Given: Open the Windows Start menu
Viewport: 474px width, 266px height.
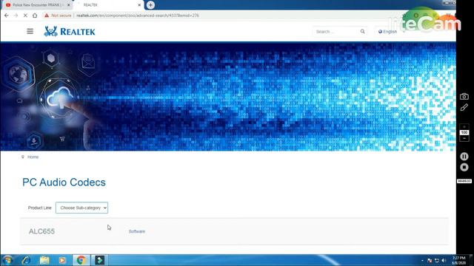Looking at the screenshot, I should click(x=7, y=260).
